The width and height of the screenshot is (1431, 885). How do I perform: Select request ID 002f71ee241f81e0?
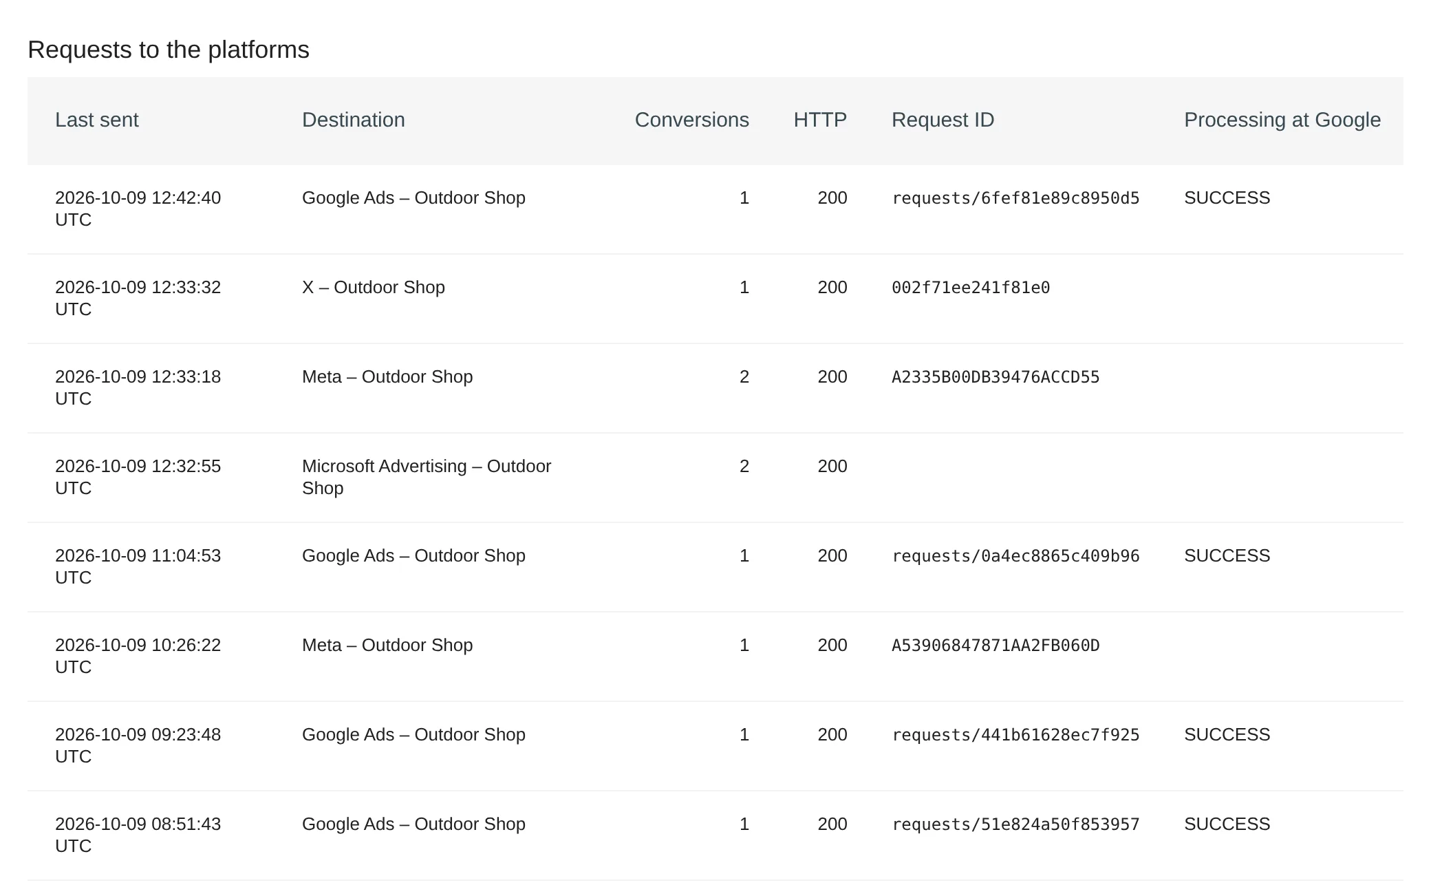click(971, 288)
